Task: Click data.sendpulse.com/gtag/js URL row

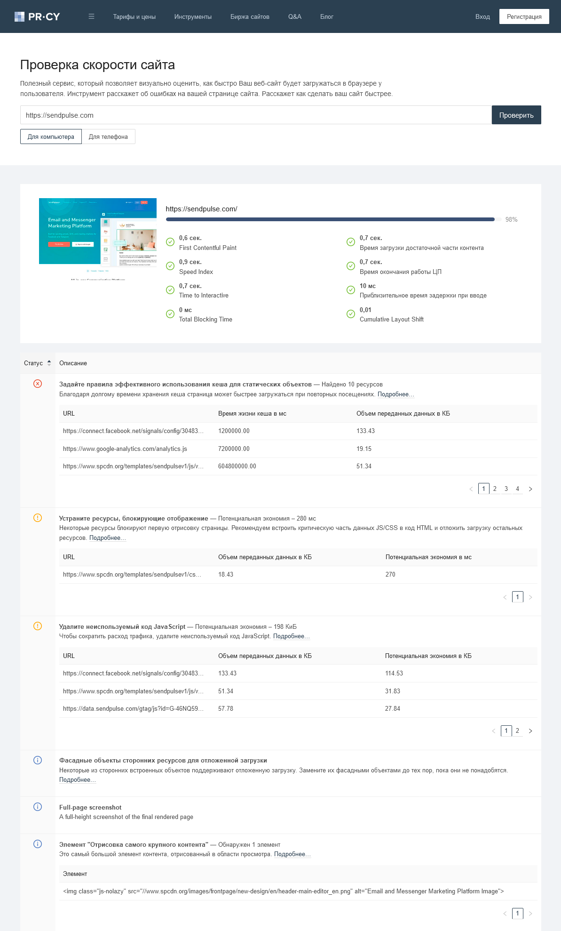Action: click(298, 709)
